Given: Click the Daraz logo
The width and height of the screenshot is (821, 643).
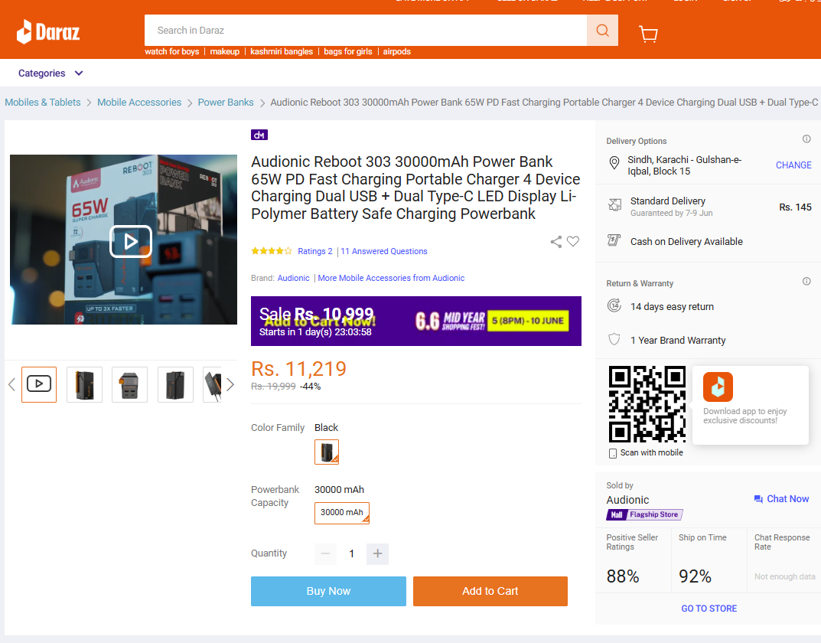Looking at the screenshot, I should [48, 32].
